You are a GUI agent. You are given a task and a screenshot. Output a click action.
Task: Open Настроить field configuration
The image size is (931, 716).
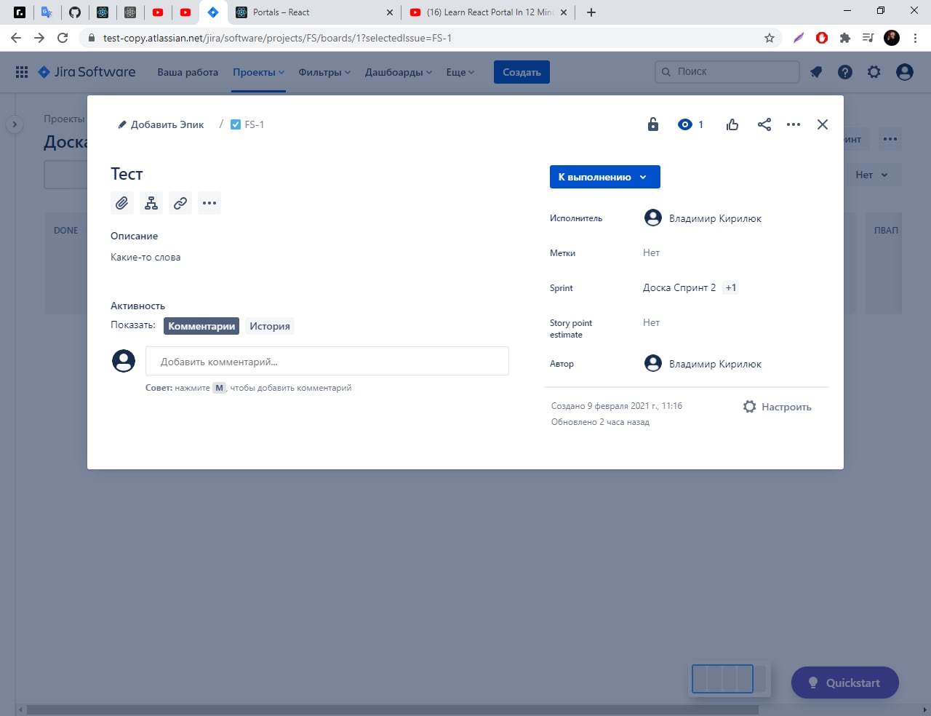778,407
